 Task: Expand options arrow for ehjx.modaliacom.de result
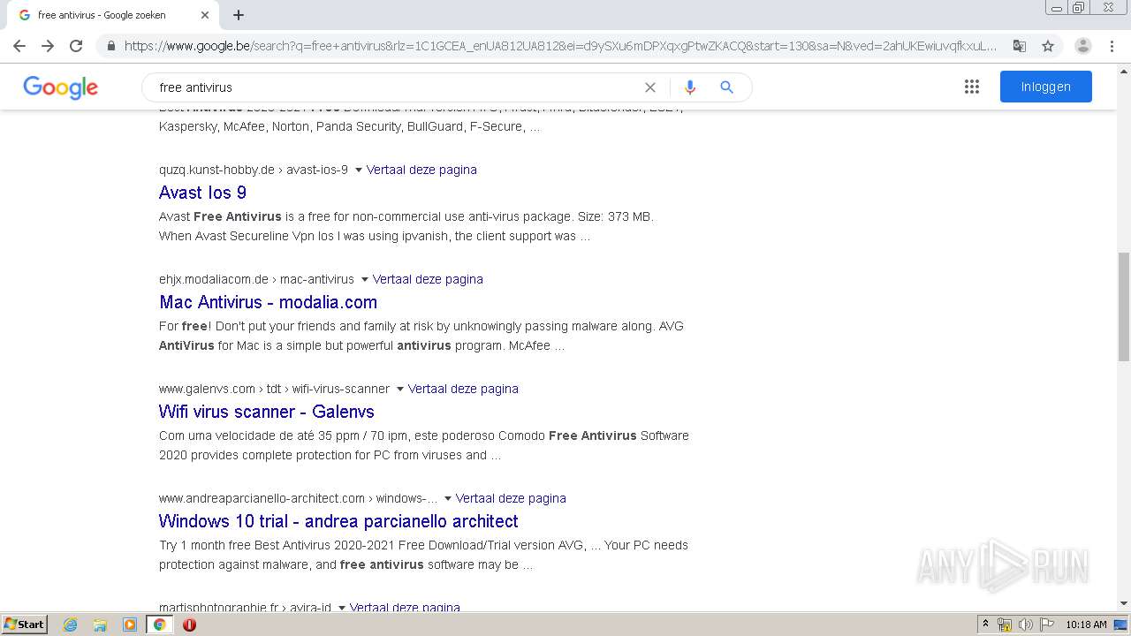[364, 279]
